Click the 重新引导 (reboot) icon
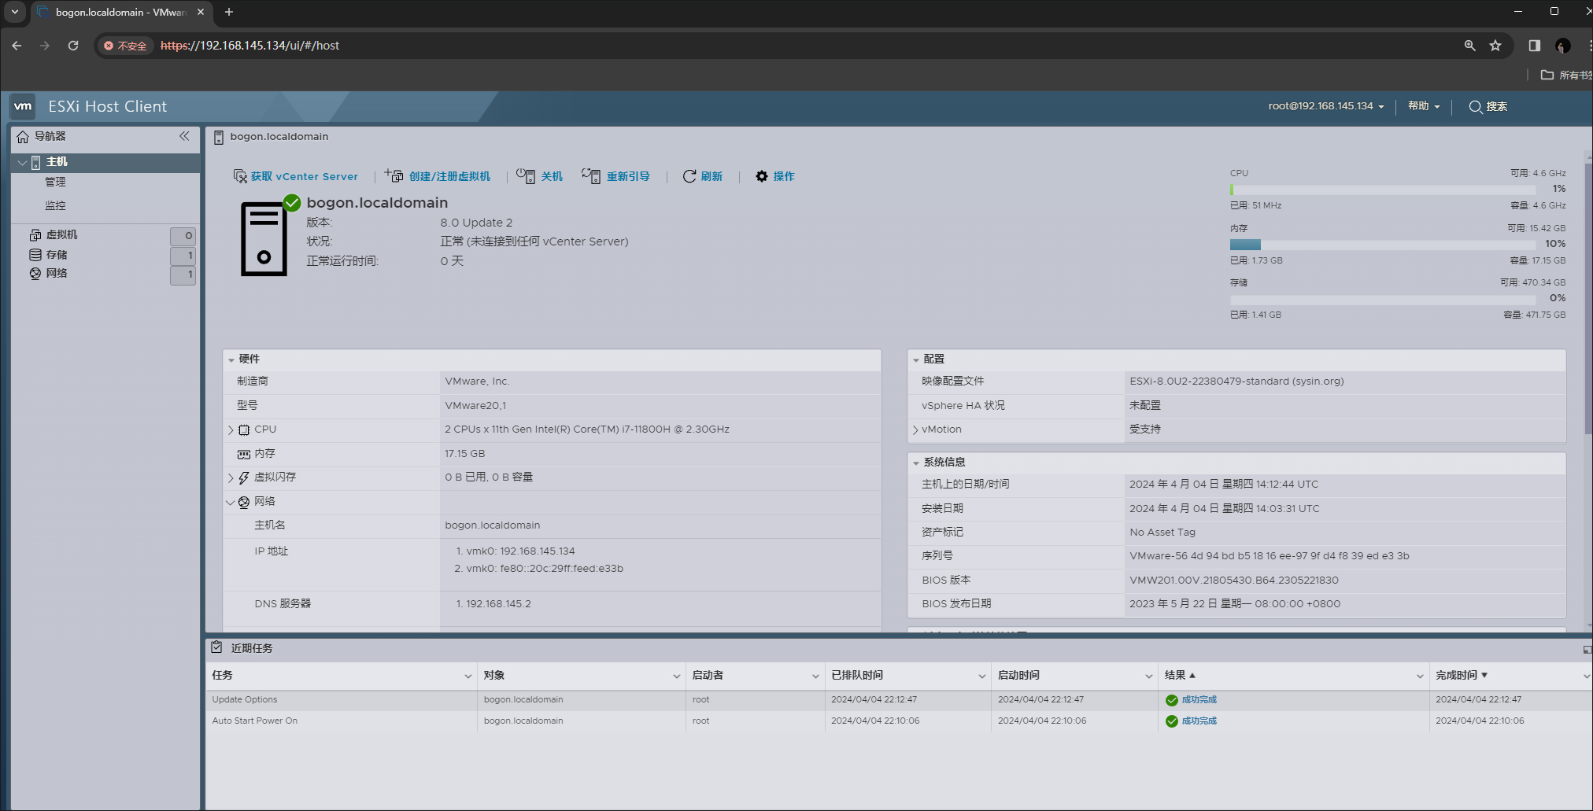Screen dimensions: 1593x811 coord(593,176)
